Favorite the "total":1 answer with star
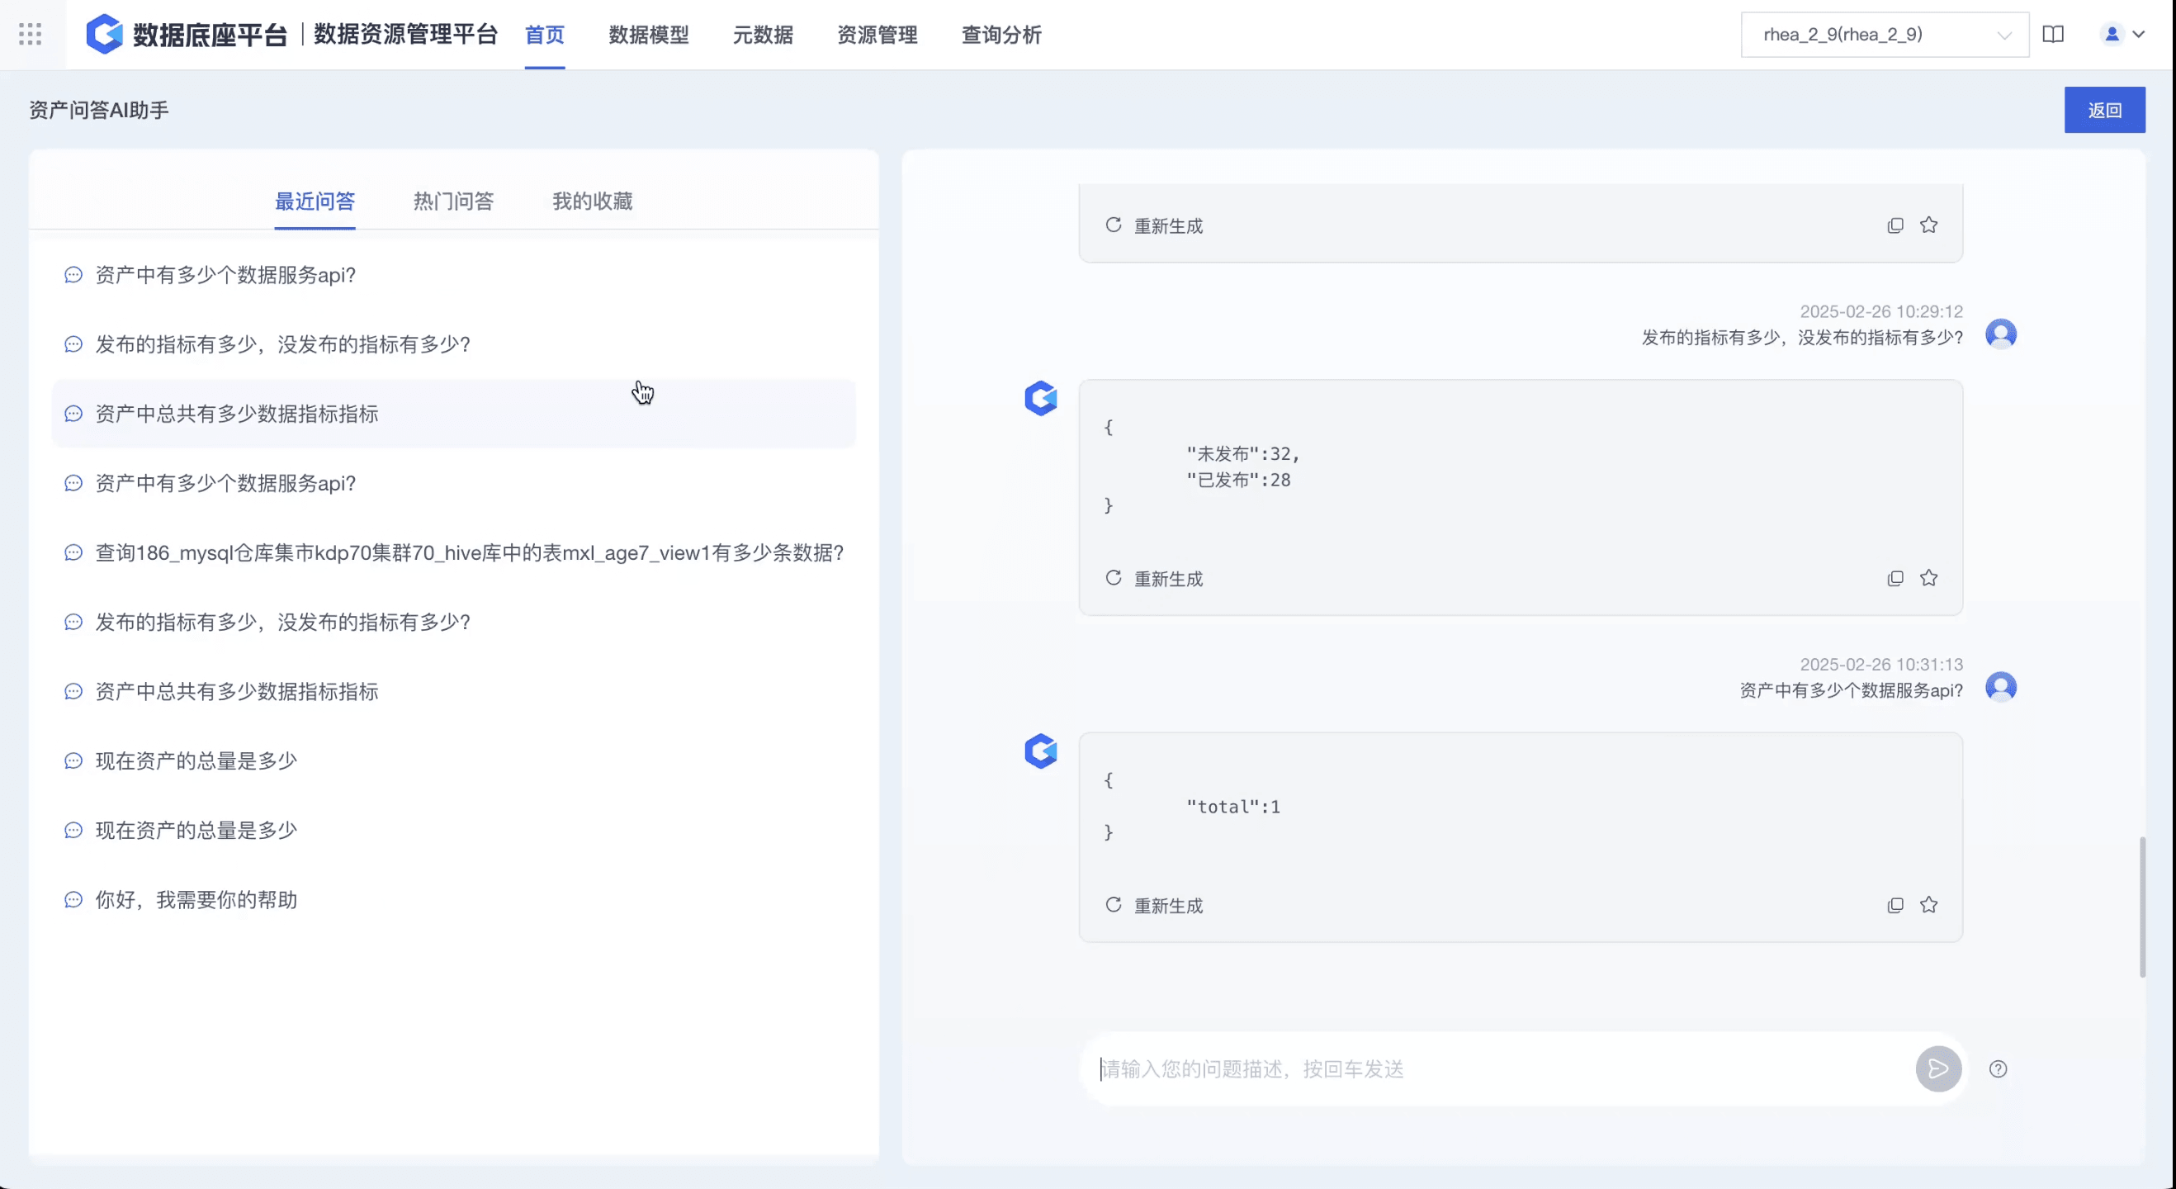Viewport: 2176px width, 1189px height. coord(1928,905)
